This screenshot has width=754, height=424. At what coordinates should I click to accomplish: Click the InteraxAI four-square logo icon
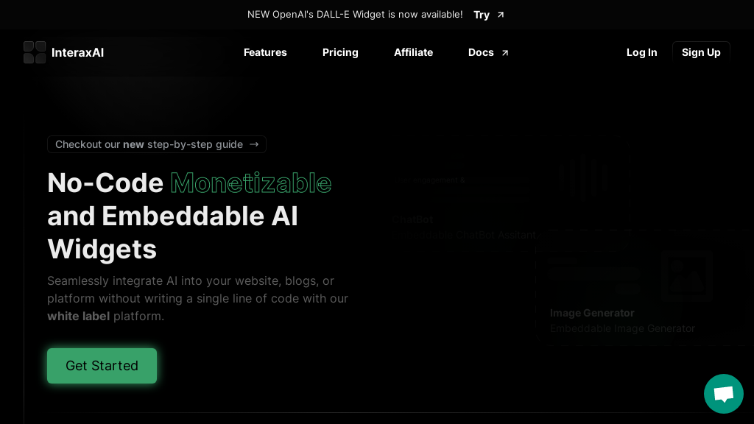[35, 52]
